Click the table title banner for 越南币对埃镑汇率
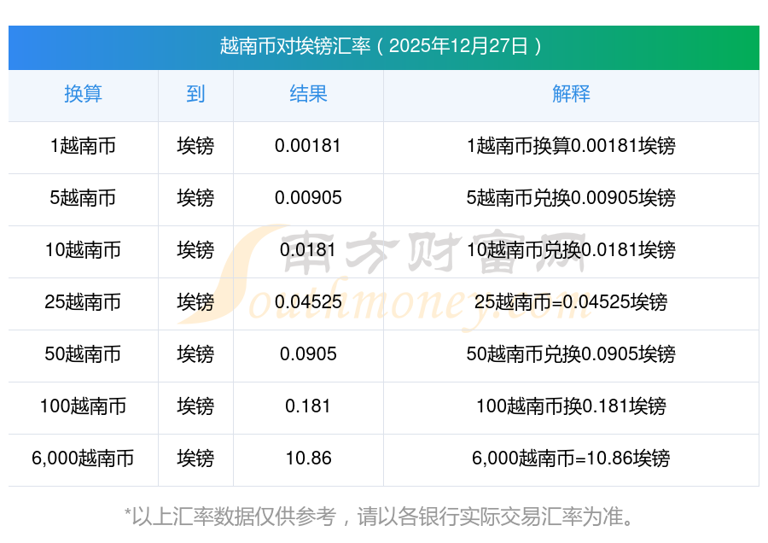This screenshot has width=768, height=543. click(383, 46)
